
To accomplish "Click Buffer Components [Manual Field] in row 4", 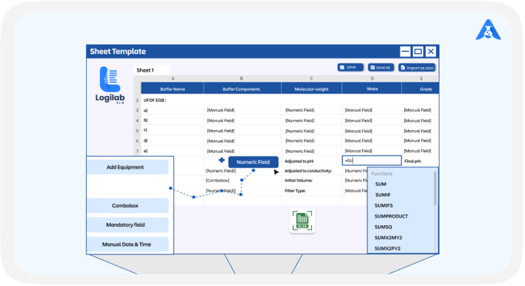I will [x=242, y=120].
